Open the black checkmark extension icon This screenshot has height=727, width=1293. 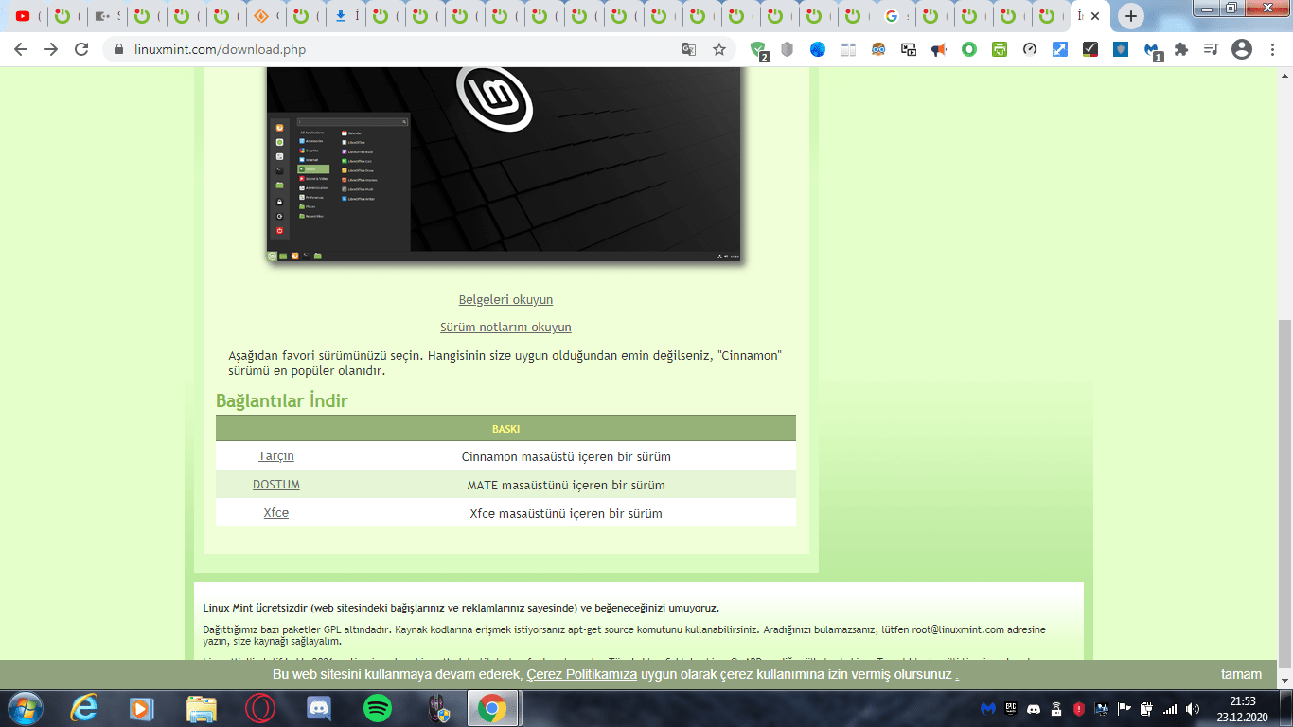pos(1089,49)
